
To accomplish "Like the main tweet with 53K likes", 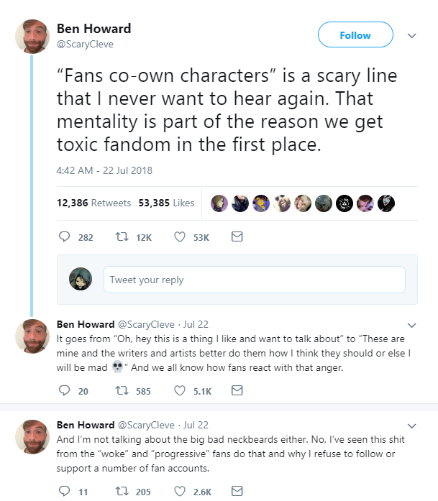I will click(181, 236).
